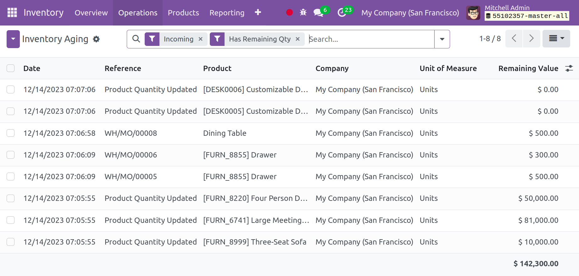This screenshot has height=276, width=579.
Task: Select the Dining Table row checkbox
Action: (x=11, y=133)
